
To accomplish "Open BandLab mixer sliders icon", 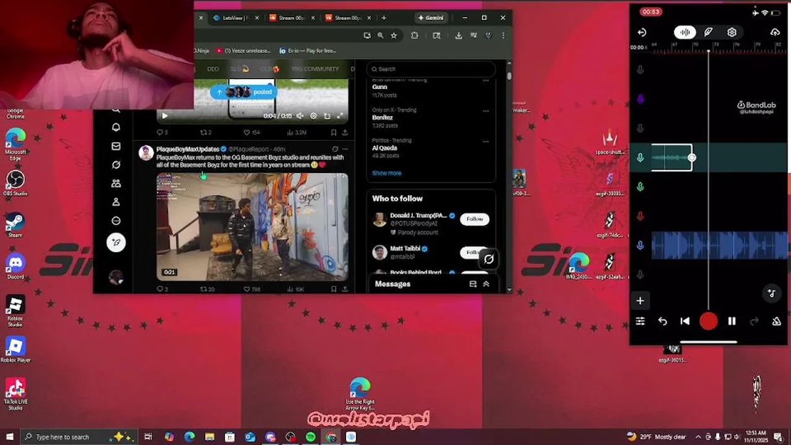I will [x=640, y=321].
